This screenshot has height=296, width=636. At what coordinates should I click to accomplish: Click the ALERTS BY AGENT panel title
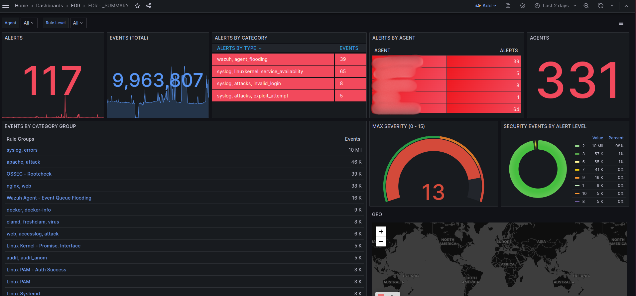click(x=394, y=38)
